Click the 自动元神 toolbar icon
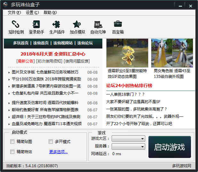This screenshot has width=198, height=172. point(98,27)
